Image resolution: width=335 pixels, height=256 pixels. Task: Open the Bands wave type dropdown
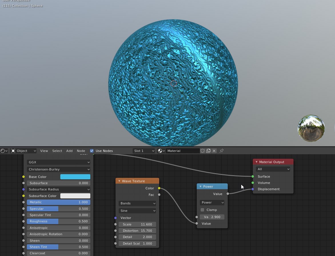point(137,203)
